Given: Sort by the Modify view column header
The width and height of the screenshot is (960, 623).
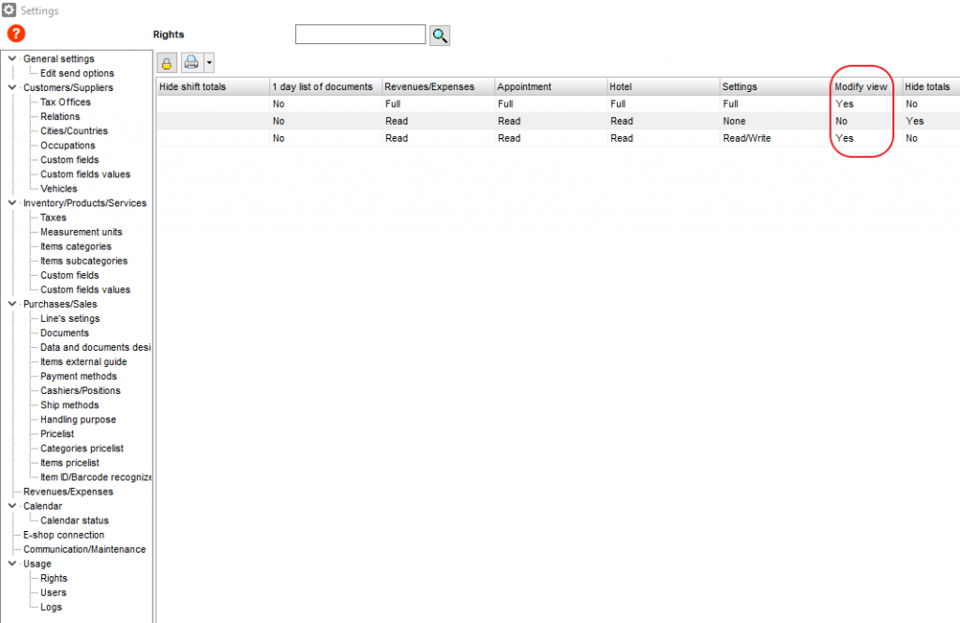Looking at the screenshot, I should coord(861,86).
